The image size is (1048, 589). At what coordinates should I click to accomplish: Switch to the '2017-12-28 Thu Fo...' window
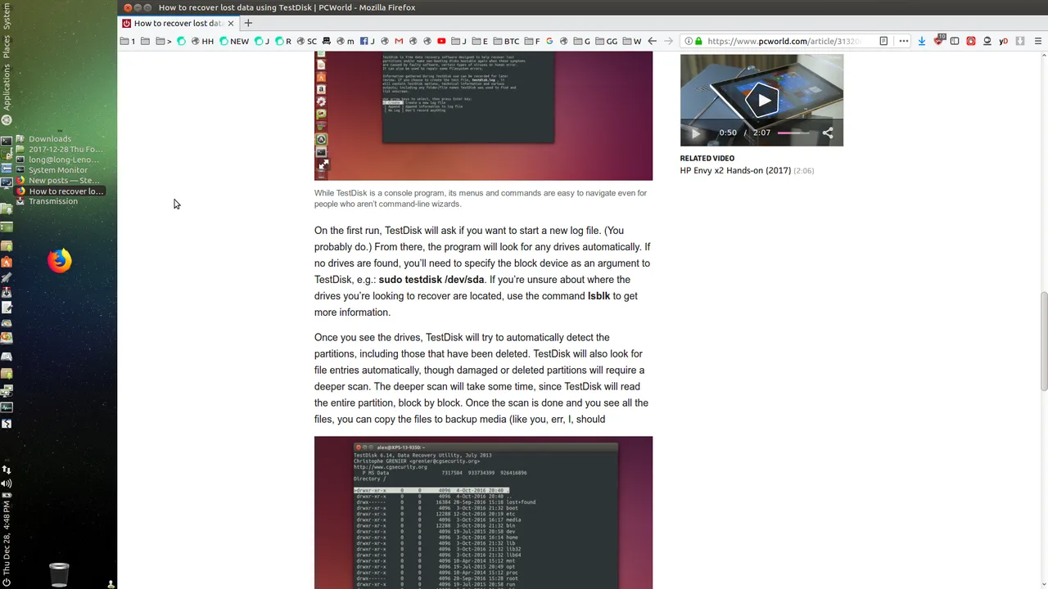[60, 150]
